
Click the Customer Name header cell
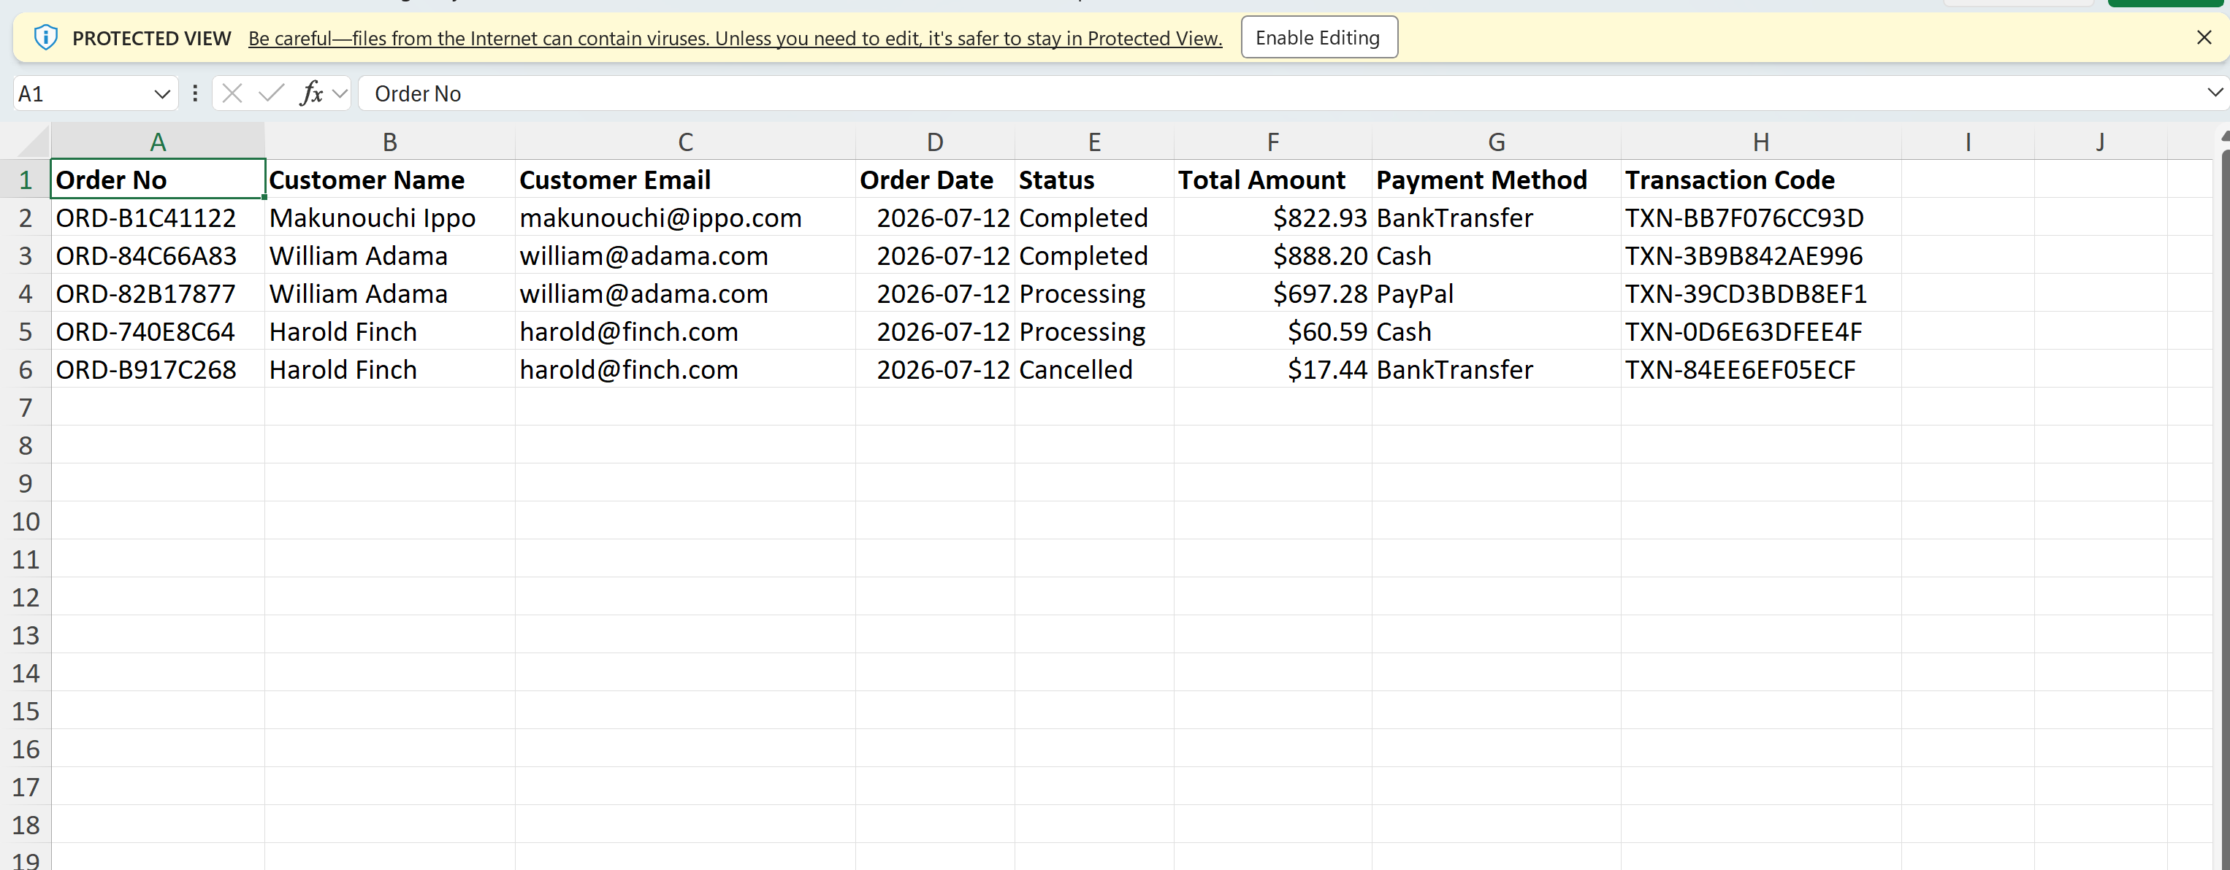[389, 179]
